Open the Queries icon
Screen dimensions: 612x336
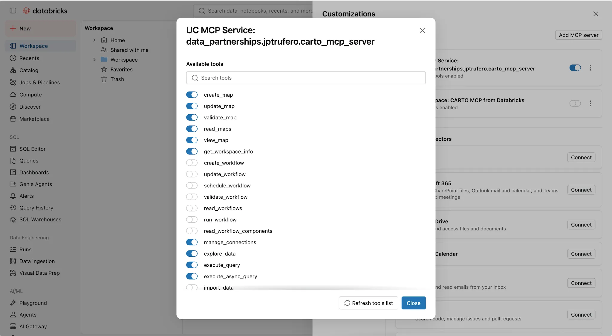(13, 161)
